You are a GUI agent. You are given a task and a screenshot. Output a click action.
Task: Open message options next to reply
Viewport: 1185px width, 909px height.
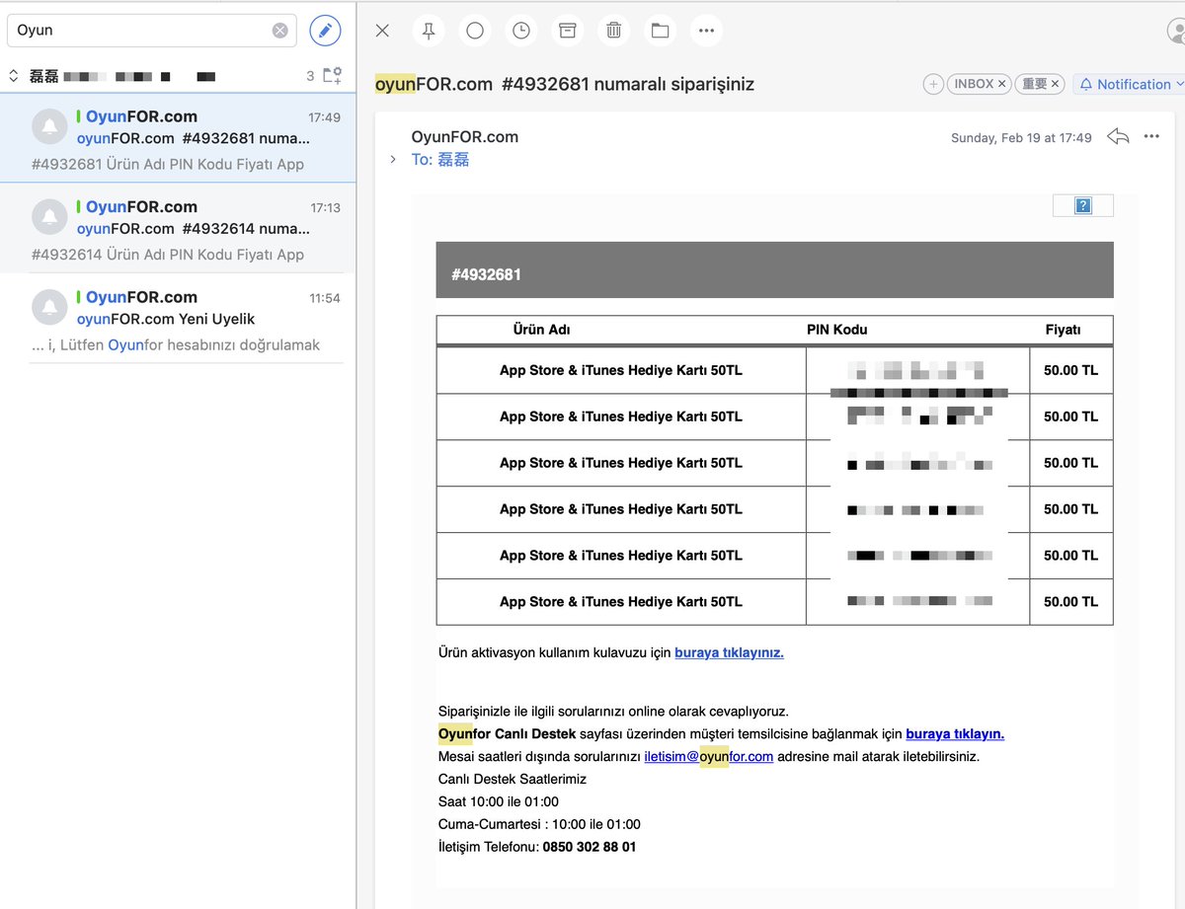pos(1151,136)
